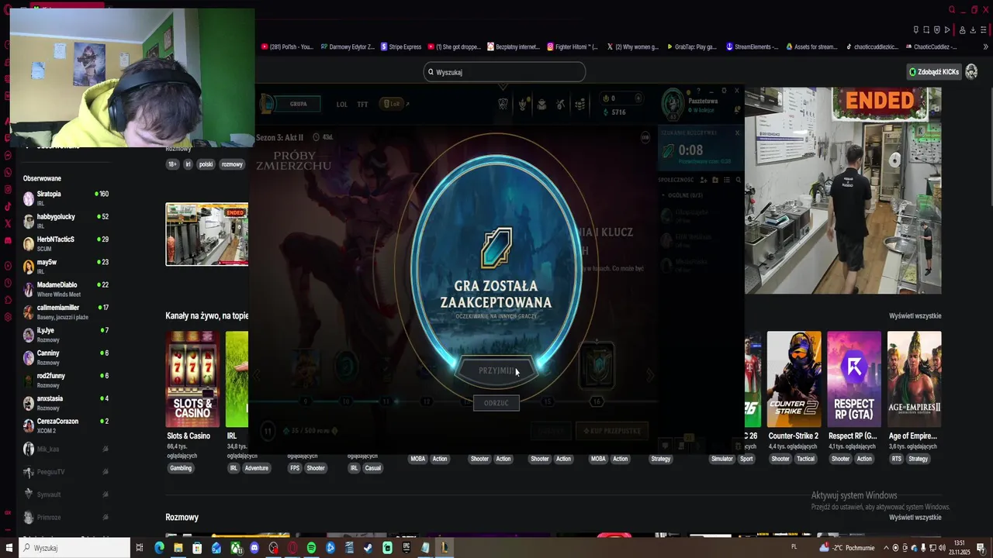Open the GRUPA party button in League client
993x558 pixels.
click(x=299, y=104)
